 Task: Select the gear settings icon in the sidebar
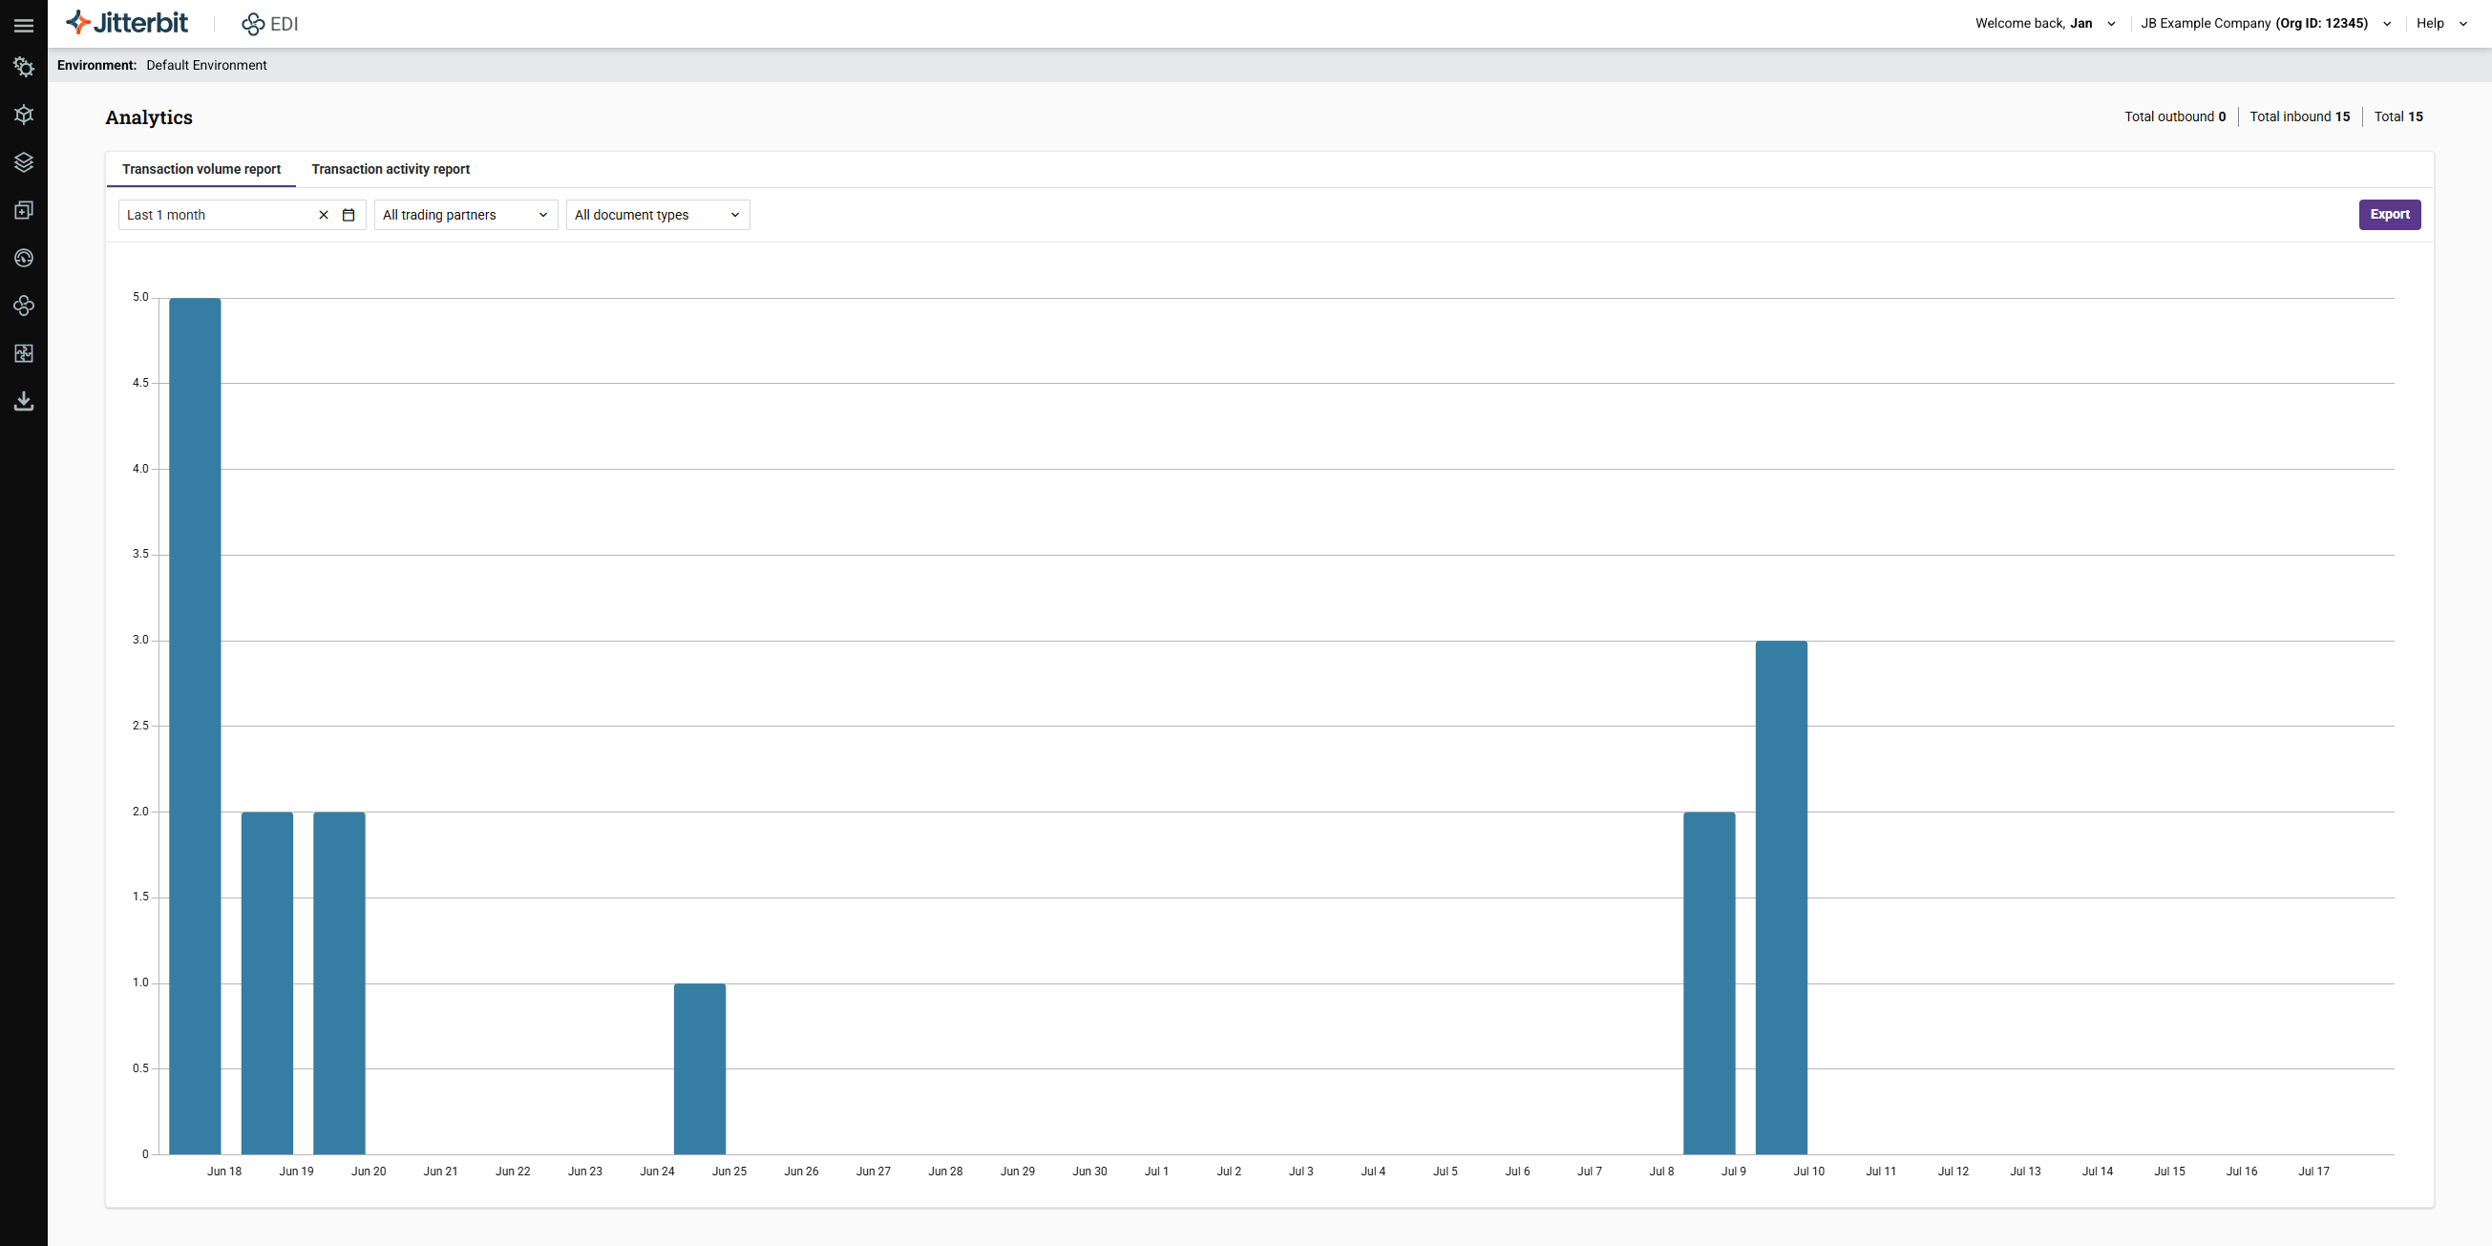(24, 67)
